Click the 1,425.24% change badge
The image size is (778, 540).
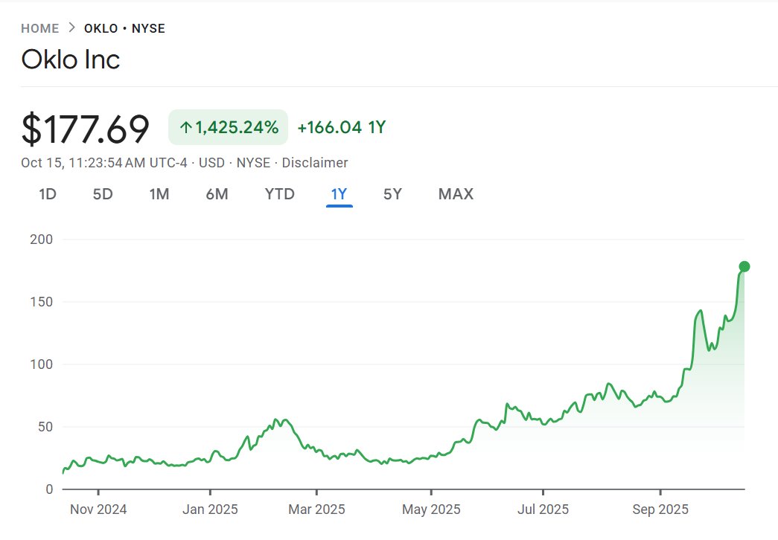click(x=229, y=127)
